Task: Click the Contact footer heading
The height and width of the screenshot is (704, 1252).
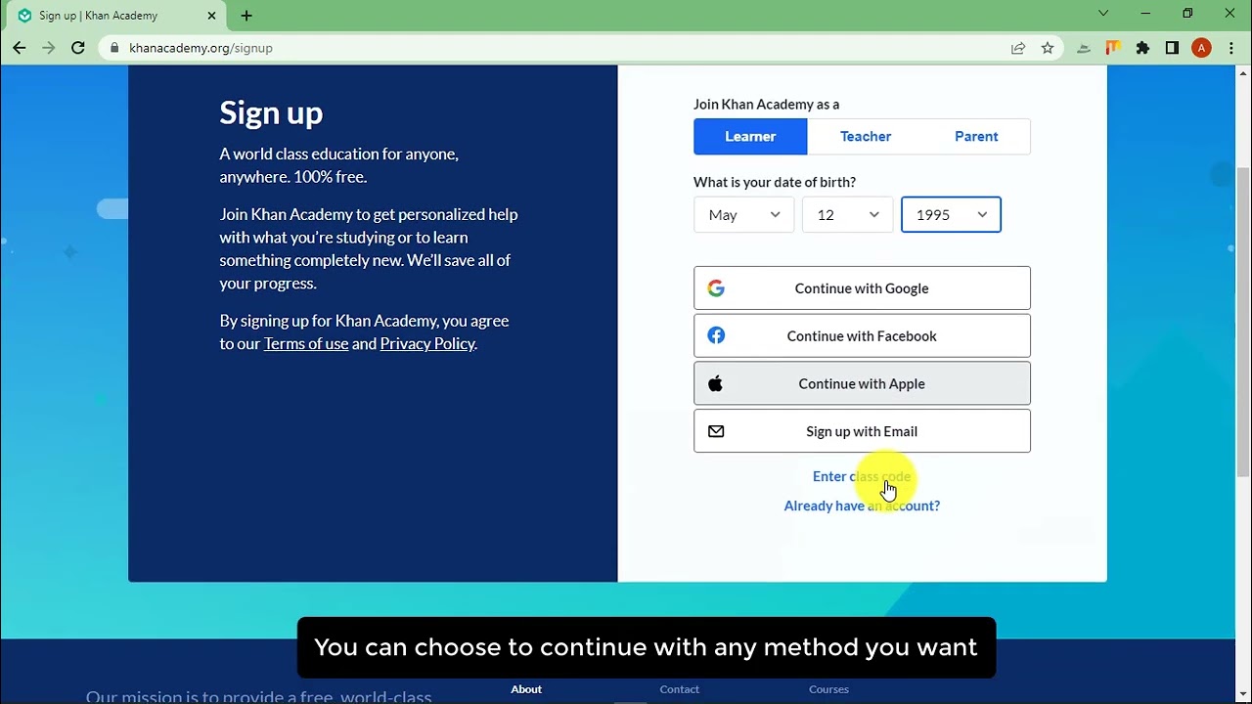Action: (680, 689)
